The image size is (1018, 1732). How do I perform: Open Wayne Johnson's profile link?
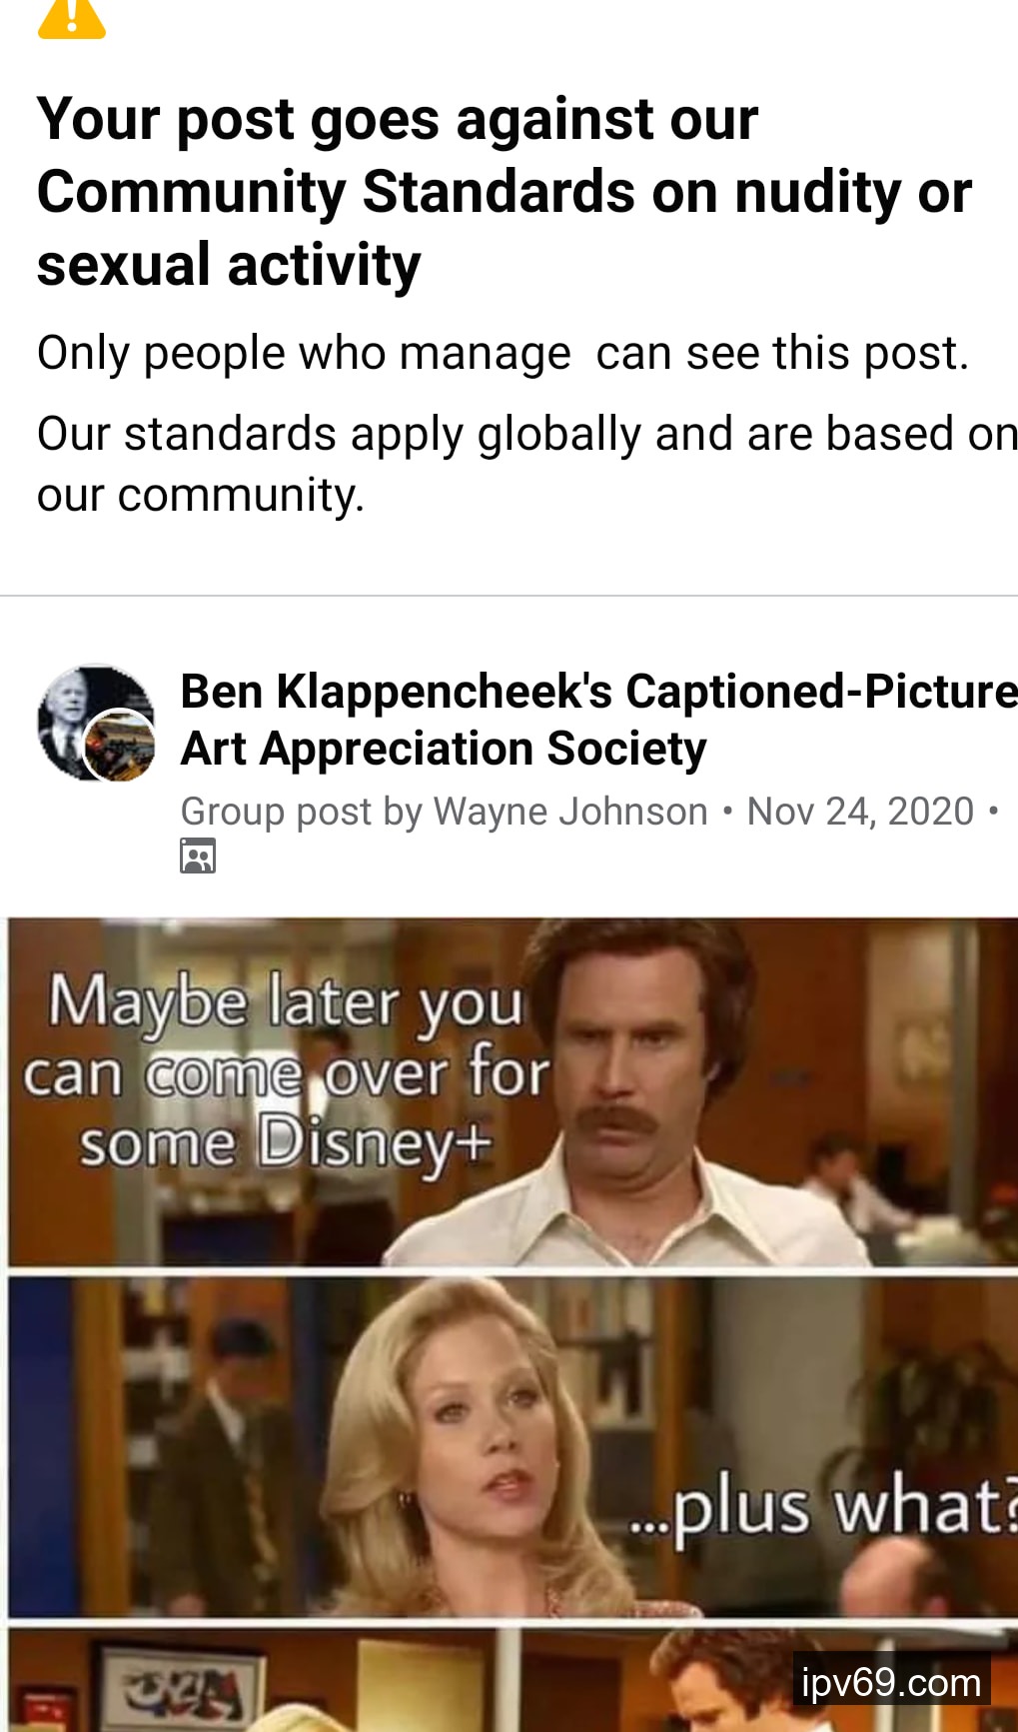[x=570, y=812]
